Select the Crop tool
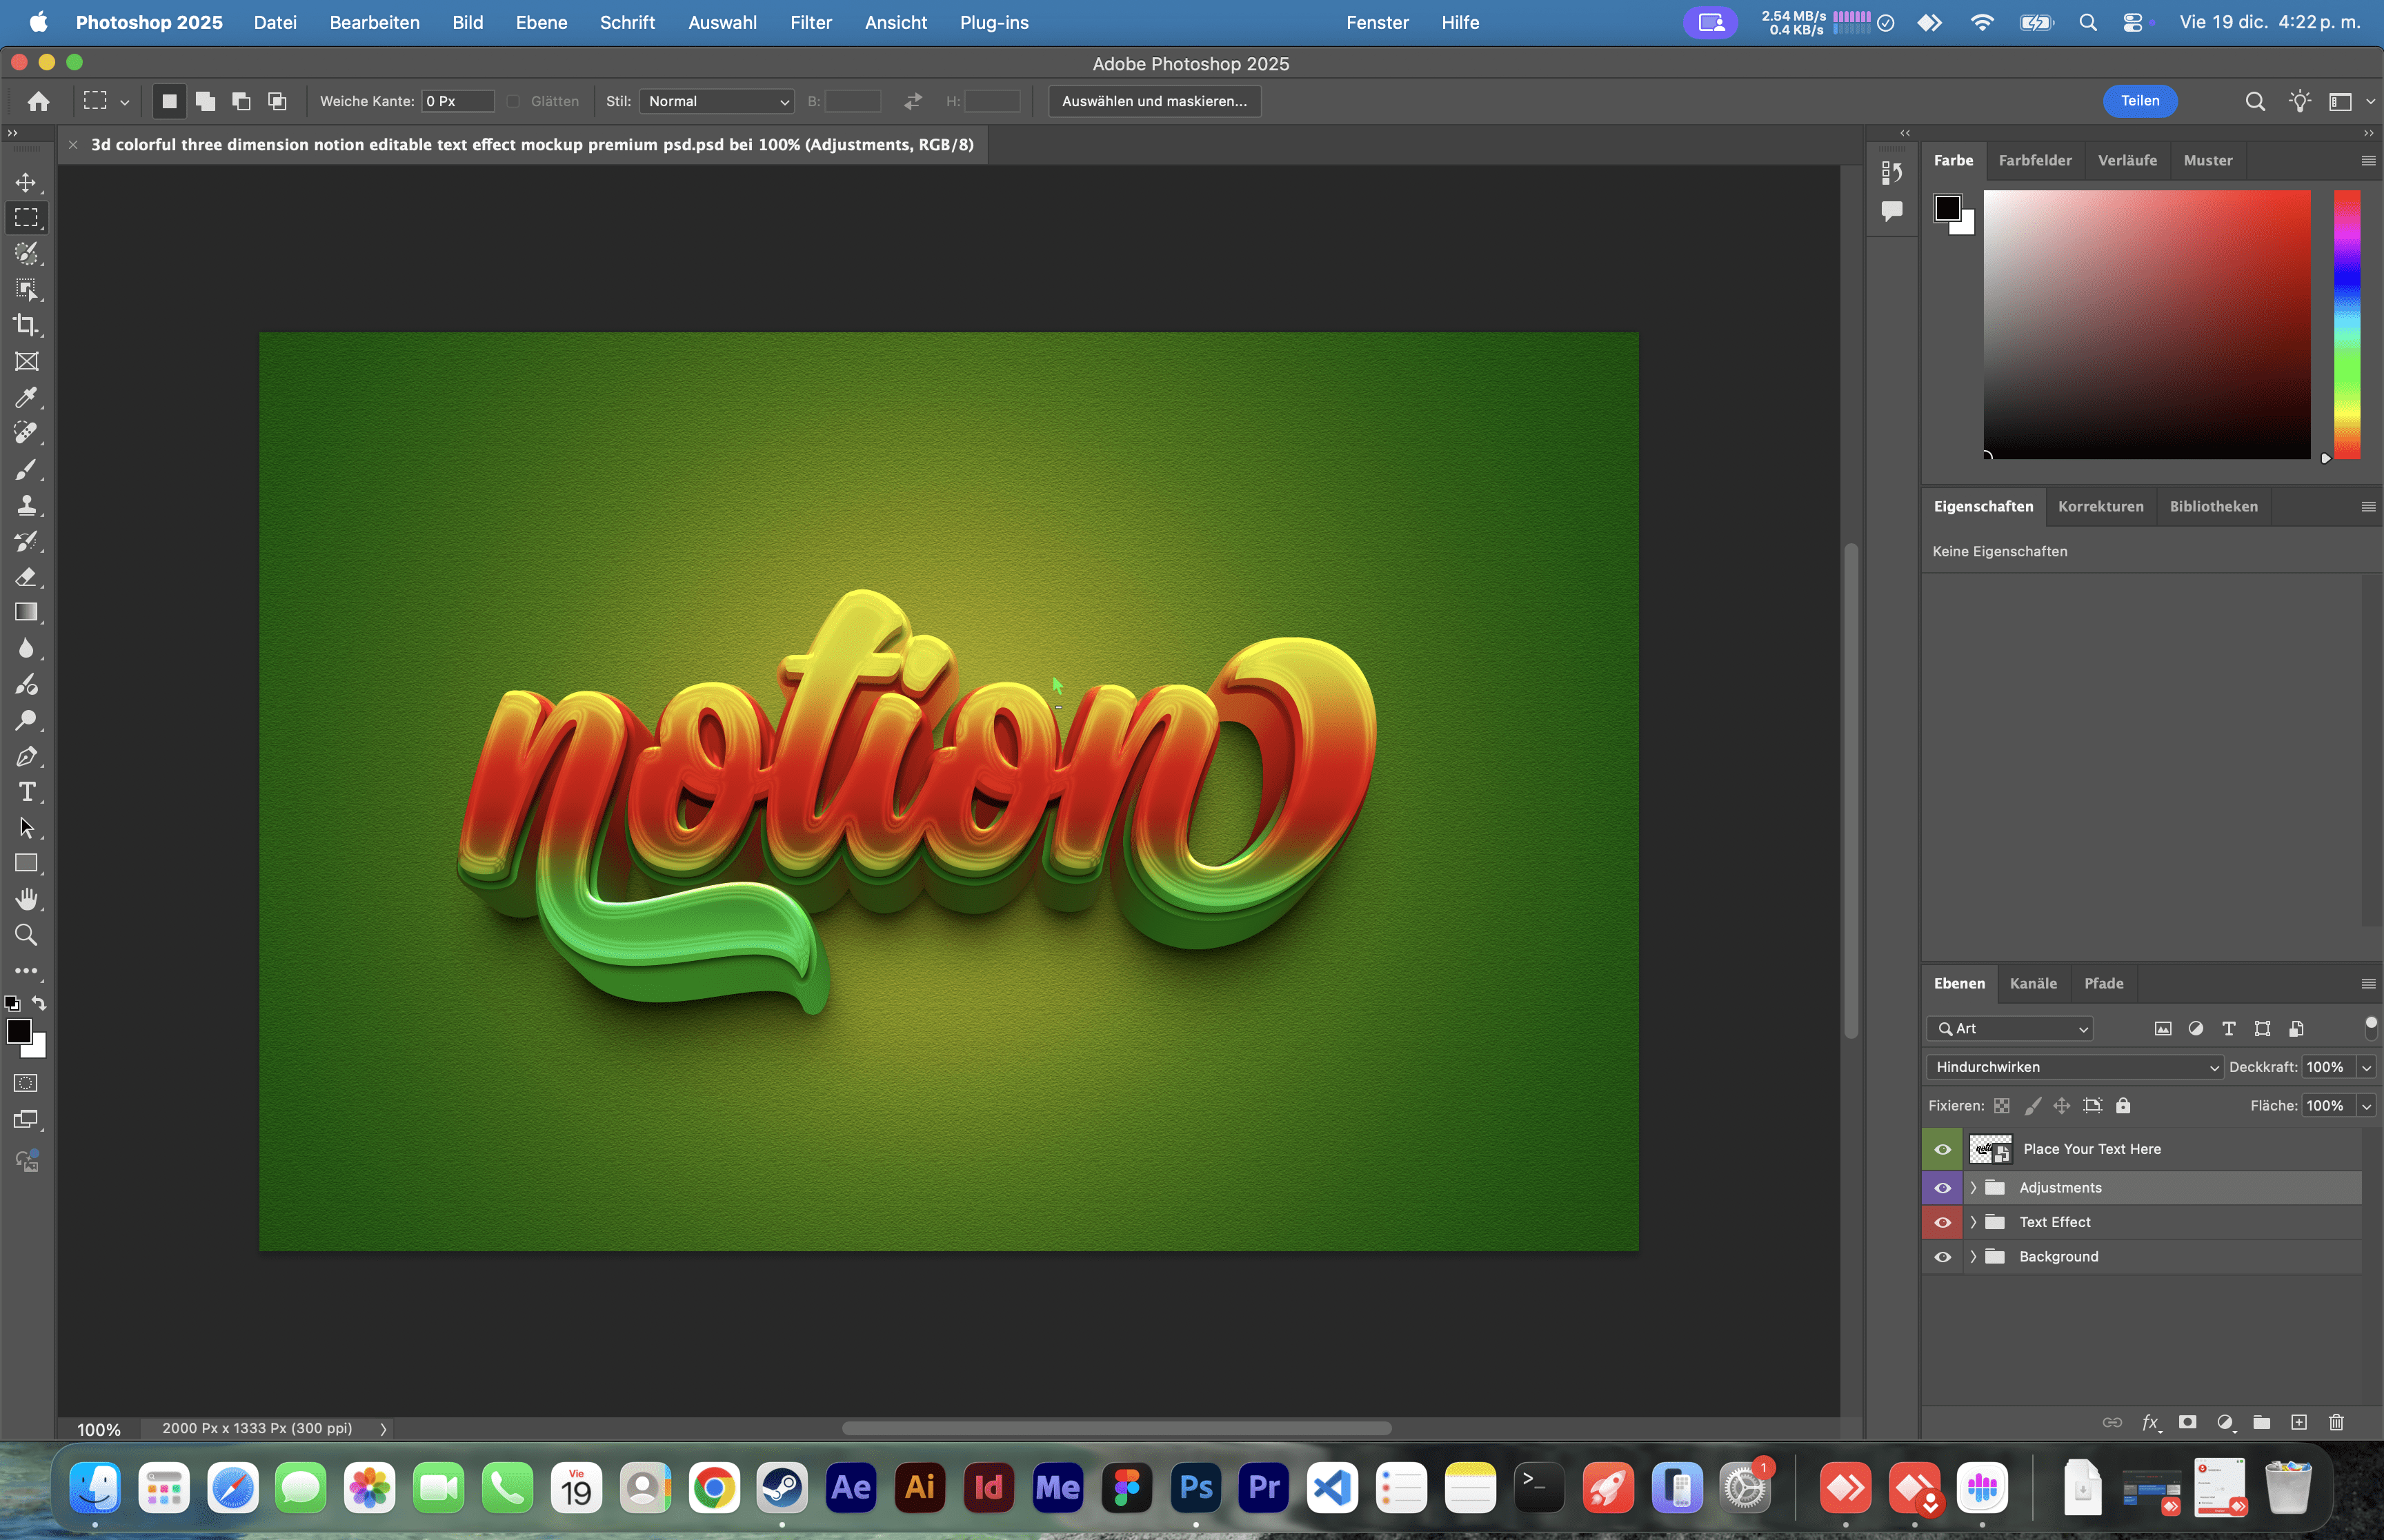The width and height of the screenshot is (2384, 1540). pyautogui.click(x=26, y=325)
